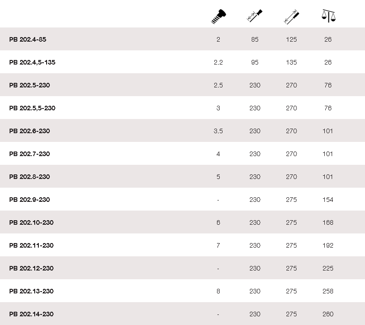
Task: Open product PB 202.4-85
Action: pyautogui.click(x=27, y=39)
